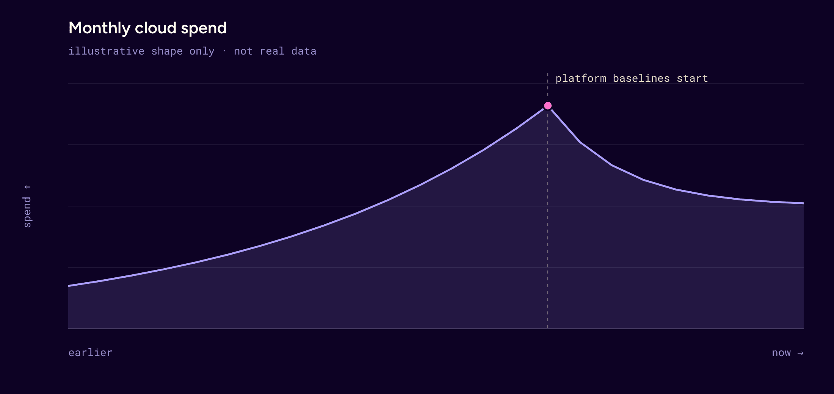This screenshot has height=394, width=834.
Task: Click the 'earlier' axis label
Action: [90, 353]
